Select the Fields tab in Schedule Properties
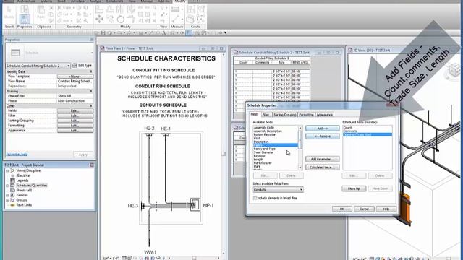This screenshot has width=463, height=260. point(255,114)
